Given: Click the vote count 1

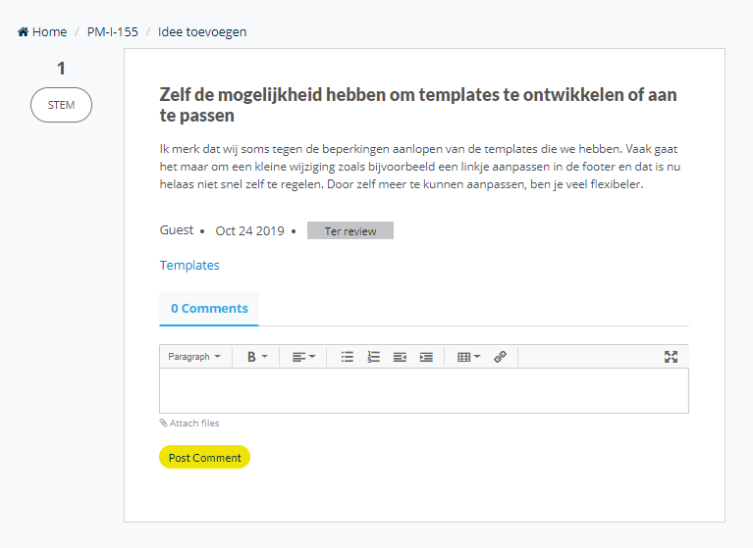Looking at the screenshot, I should 61,69.
